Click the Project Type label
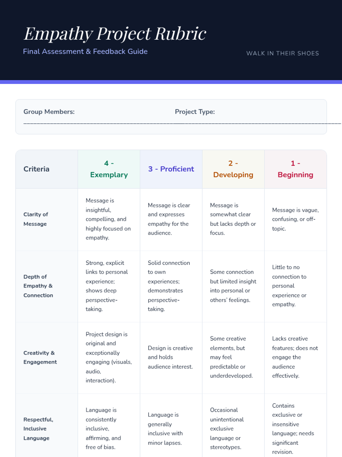 (195, 112)
